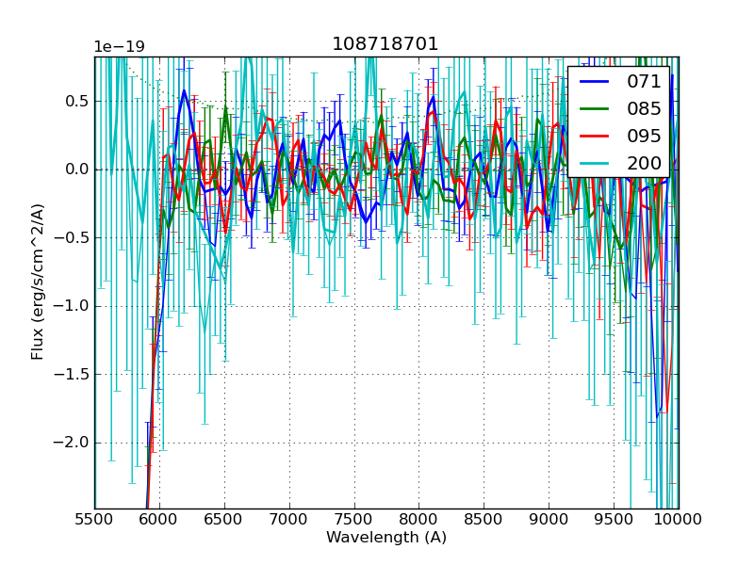Click the blue line swatch in legend
Screen dimensions: 754x565
tap(597, 82)
